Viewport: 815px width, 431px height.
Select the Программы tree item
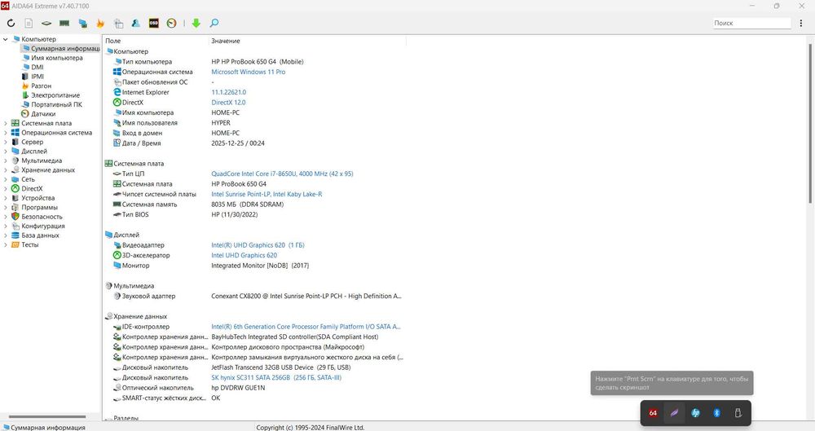39,208
